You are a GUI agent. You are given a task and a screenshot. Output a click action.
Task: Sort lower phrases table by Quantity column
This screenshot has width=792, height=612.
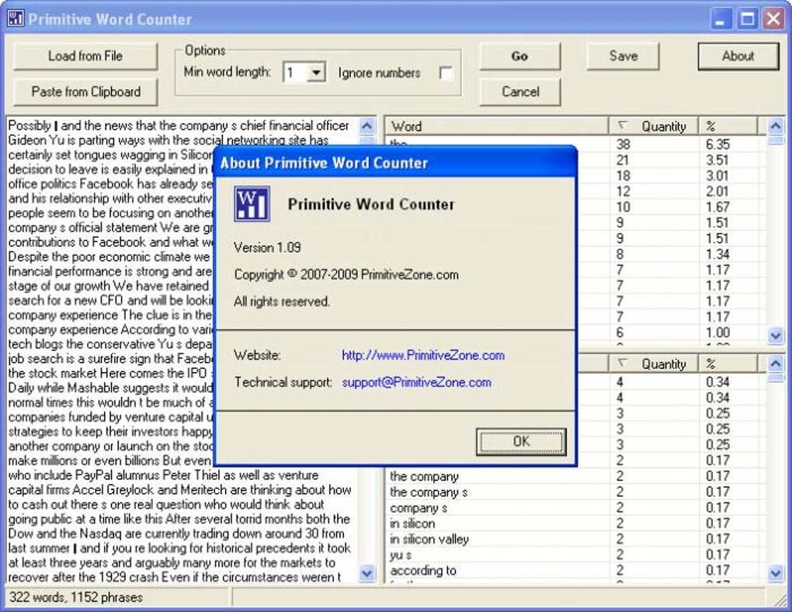tap(654, 364)
